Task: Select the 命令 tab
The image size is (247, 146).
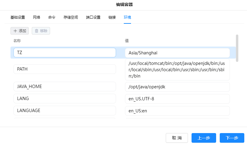Action: click(x=52, y=17)
